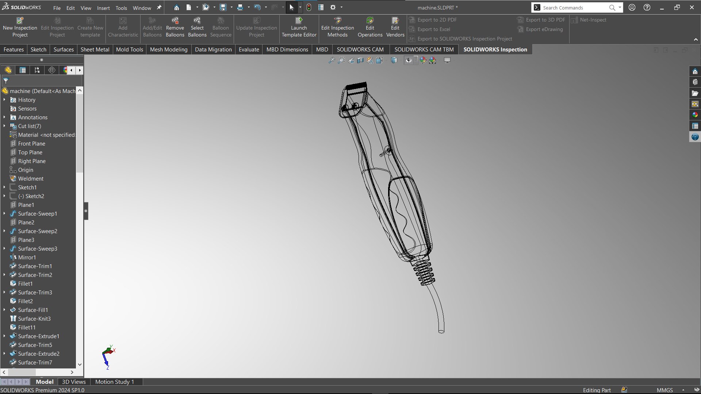The height and width of the screenshot is (394, 701).
Task: Open View Orientation cube icon
Action: click(379, 60)
